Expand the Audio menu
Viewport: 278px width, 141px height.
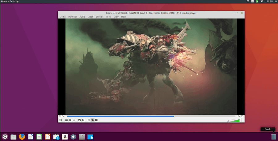(82, 17)
